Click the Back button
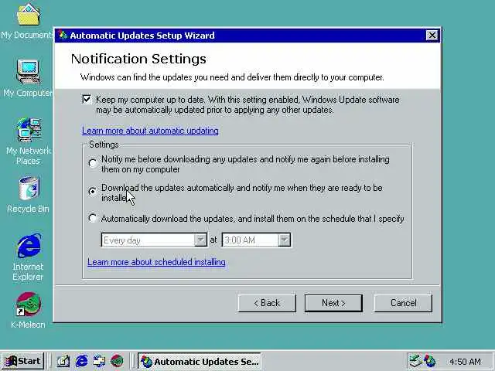This screenshot has width=495, height=371. click(x=267, y=303)
